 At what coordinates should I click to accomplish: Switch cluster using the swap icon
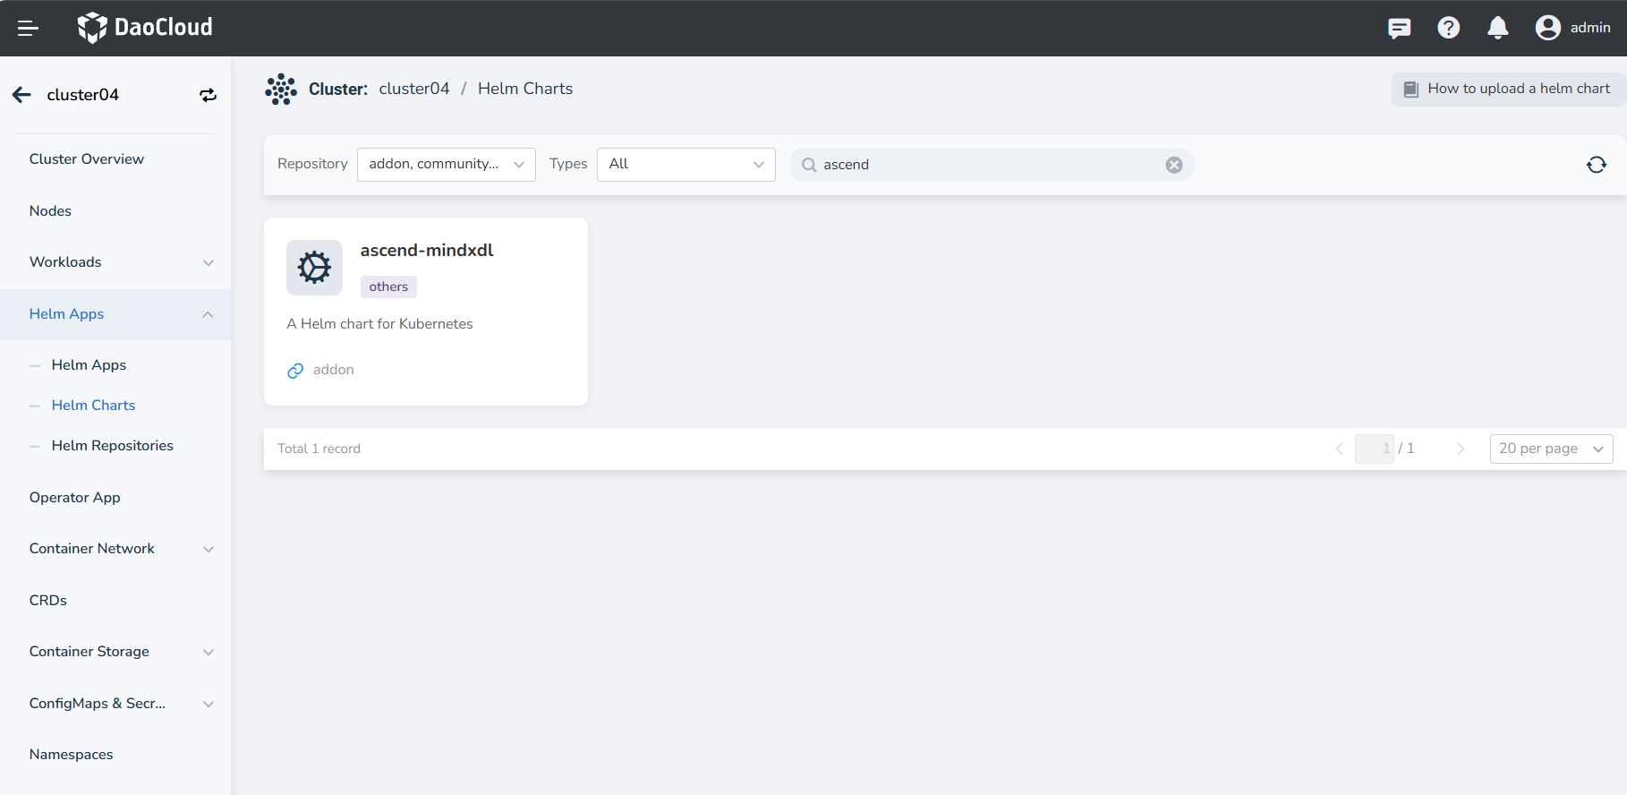point(208,95)
